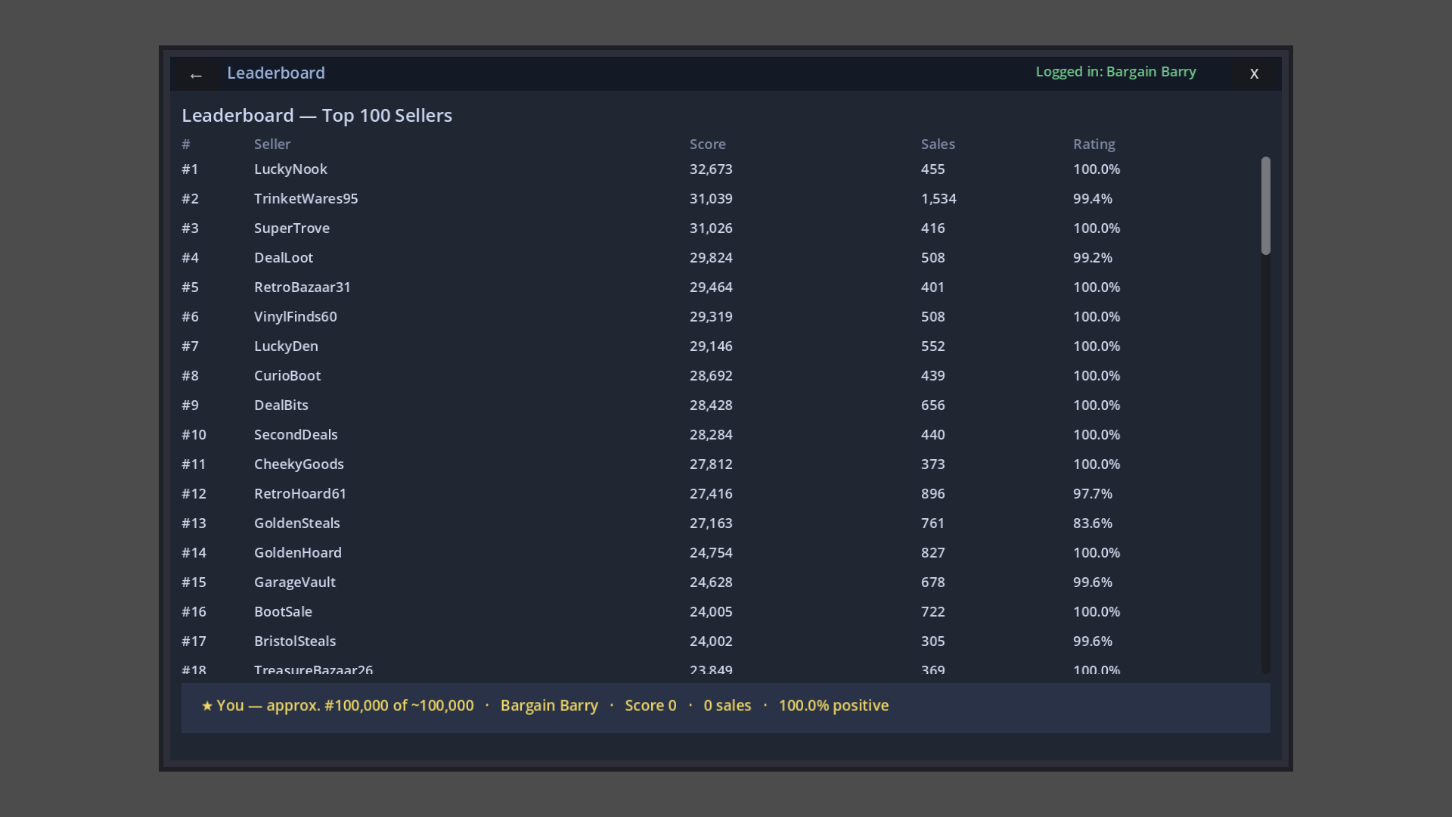The image size is (1452, 817).
Task: Click score 31,026
Action: click(710, 228)
